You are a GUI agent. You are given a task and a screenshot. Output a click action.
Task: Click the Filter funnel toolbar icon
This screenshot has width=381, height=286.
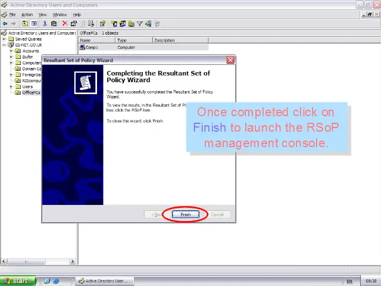[x=140, y=24]
